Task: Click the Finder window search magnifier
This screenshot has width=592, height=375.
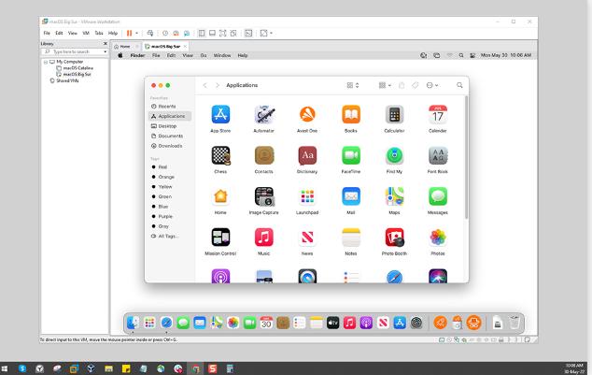Action: tap(459, 85)
